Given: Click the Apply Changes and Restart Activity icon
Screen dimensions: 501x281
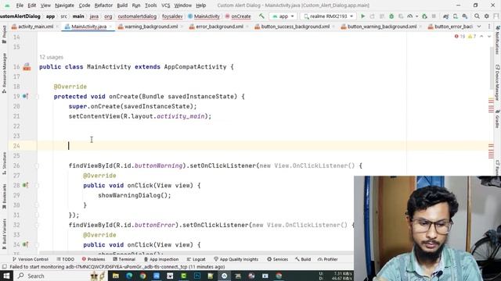Looking at the screenshot, I should pyautogui.click(x=373, y=16).
